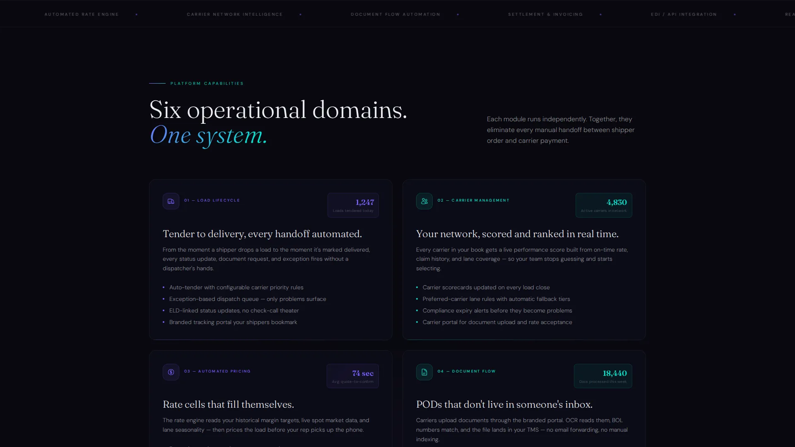Image resolution: width=795 pixels, height=447 pixels.
Task: Click the 'The rate engine reads' description
Action: (266, 425)
